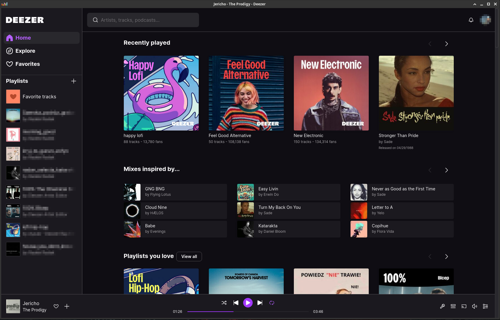Click the search tracks input field
Image resolution: width=500 pixels, height=320 pixels.
(x=143, y=20)
